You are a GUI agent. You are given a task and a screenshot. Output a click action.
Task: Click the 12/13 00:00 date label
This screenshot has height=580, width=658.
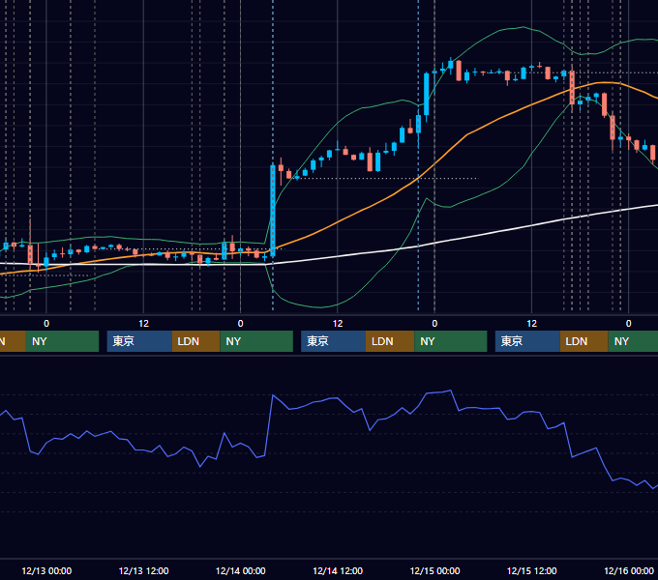(46, 570)
